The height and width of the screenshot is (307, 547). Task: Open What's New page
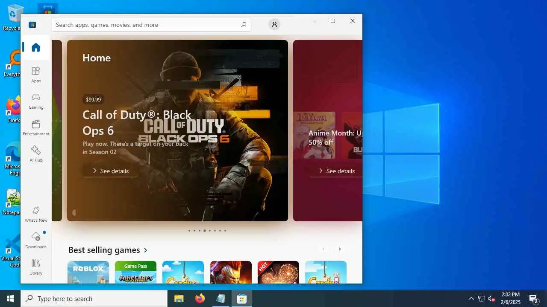(x=36, y=214)
